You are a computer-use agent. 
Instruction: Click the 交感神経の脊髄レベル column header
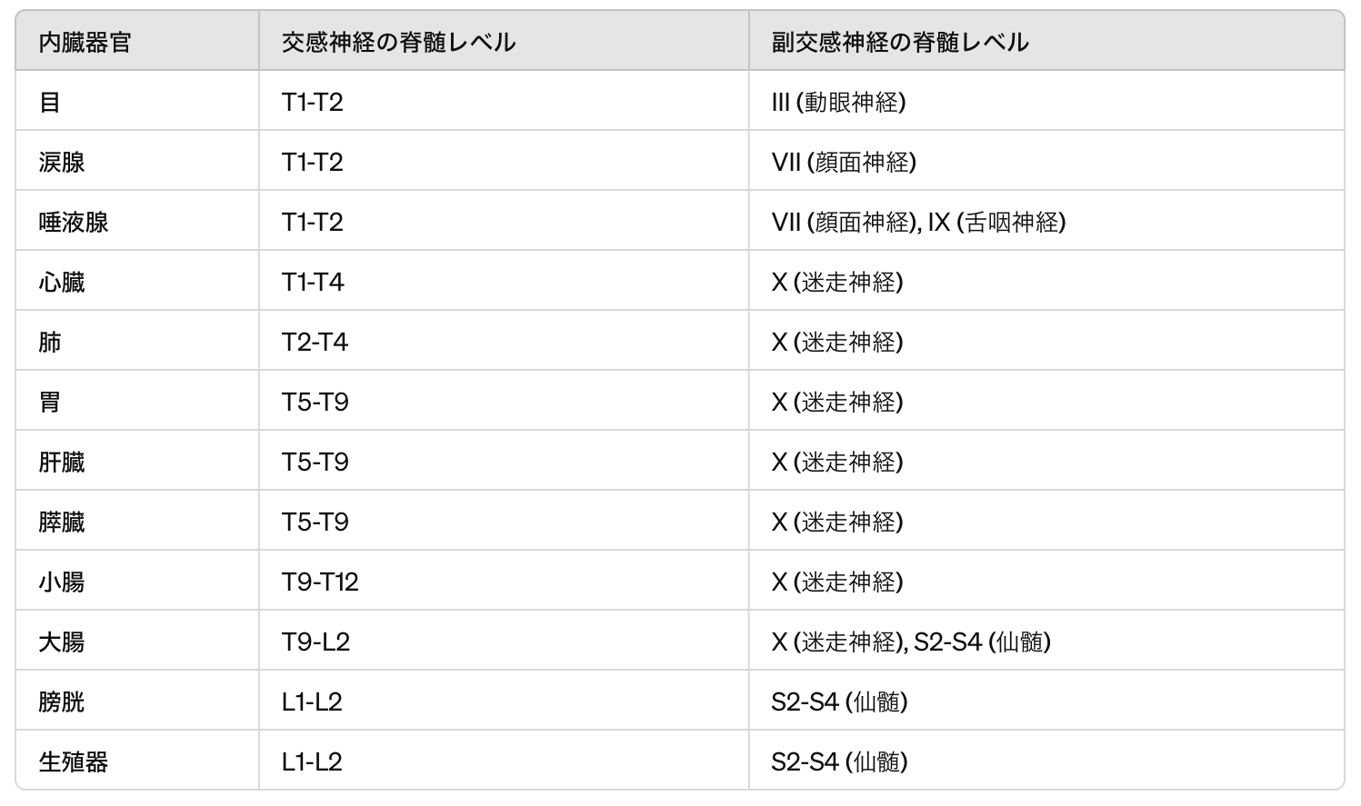(x=398, y=42)
